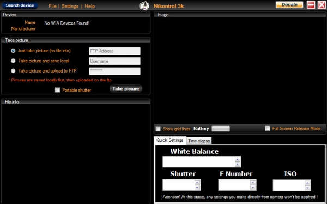Open the Settings menu
Viewport: 327px width, 204px height.
(x=70, y=6)
